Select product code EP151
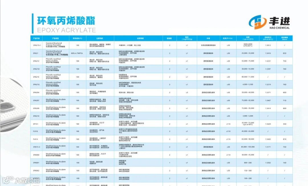 click(36, 124)
